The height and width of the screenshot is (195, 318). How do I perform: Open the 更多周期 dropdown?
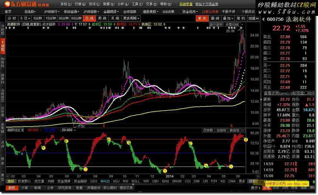131,18
